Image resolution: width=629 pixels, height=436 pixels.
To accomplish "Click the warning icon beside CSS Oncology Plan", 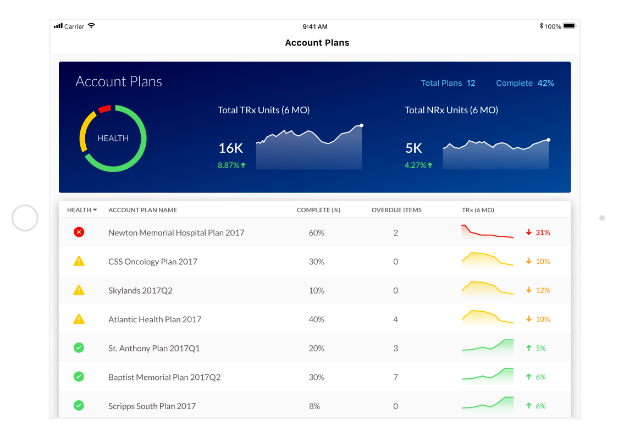I will [79, 261].
